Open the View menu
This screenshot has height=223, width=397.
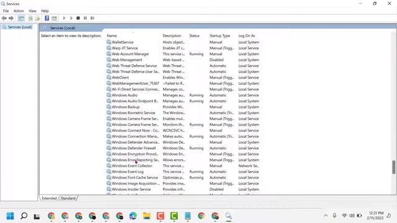click(32, 11)
